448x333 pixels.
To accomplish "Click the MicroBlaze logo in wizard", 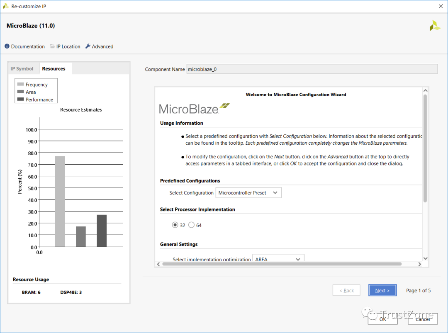I will [x=194, y=109].
